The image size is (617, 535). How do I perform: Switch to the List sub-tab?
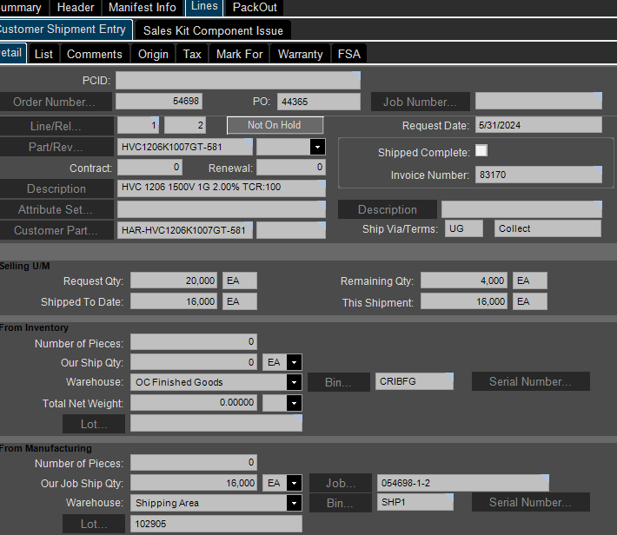pyautogui.click(x=43, y=54)
